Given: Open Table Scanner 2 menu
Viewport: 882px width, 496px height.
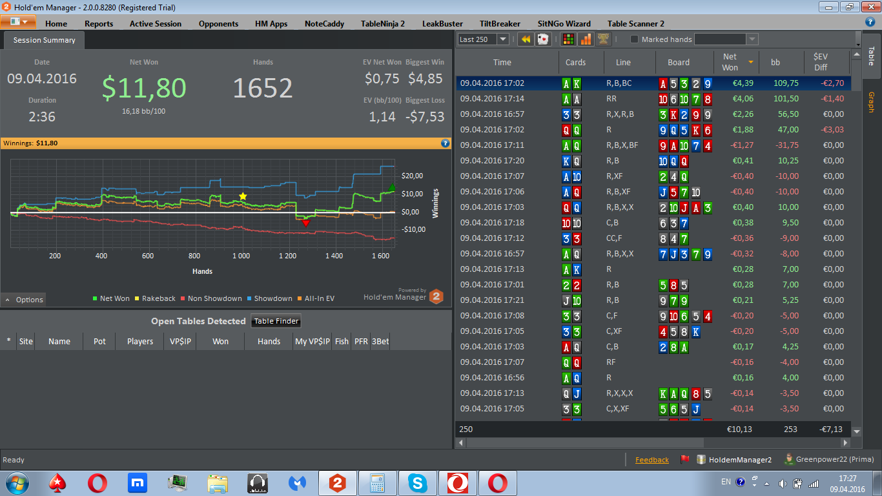Looking at the screenshot, I should [x=636, y=24].
